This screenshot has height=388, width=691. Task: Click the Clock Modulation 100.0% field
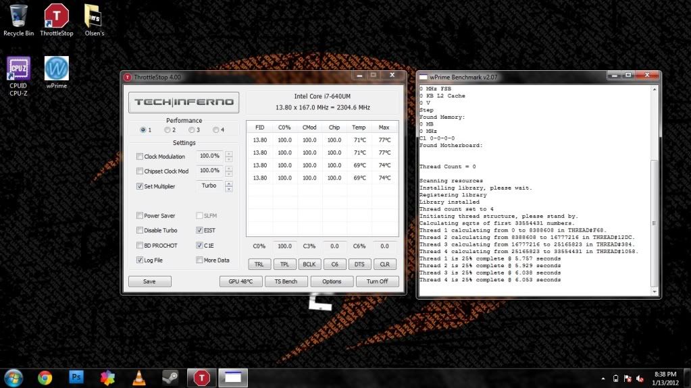pos(209,156)
